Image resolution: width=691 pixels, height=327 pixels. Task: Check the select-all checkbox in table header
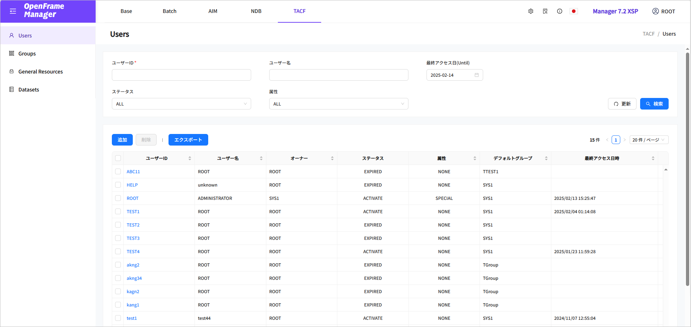click(x=118, y=158)
